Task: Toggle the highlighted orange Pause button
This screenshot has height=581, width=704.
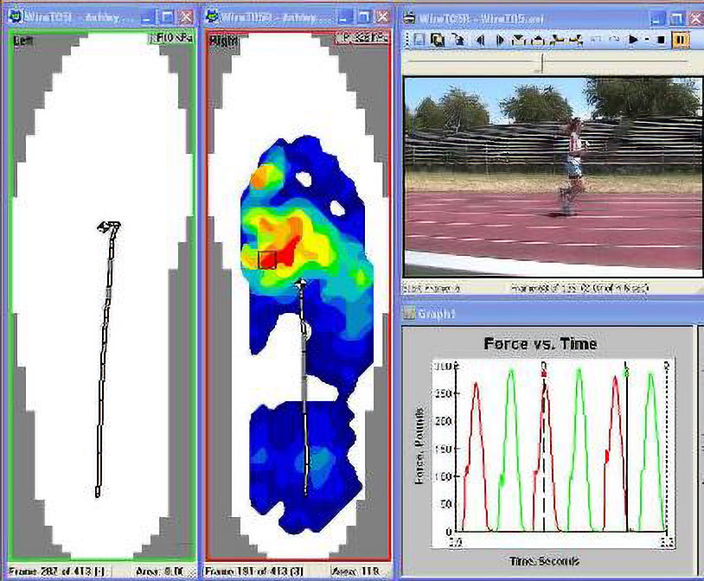Action: [680, 40]
